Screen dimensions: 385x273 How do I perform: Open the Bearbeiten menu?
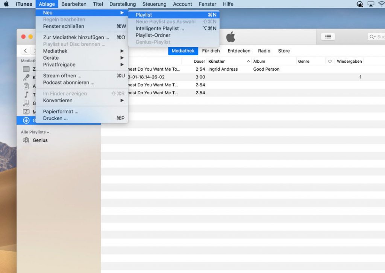[74, 4]
